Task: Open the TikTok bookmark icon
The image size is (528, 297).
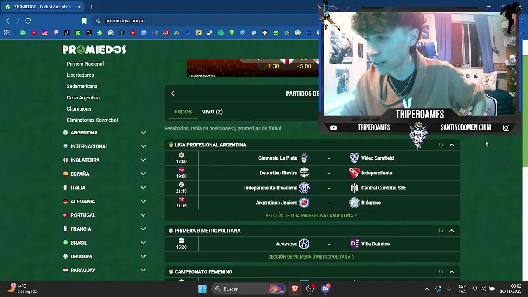Action: coord(67,33)
